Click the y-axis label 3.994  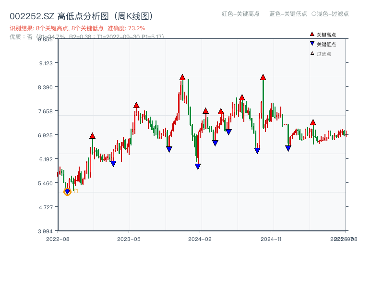pos(45,231)
